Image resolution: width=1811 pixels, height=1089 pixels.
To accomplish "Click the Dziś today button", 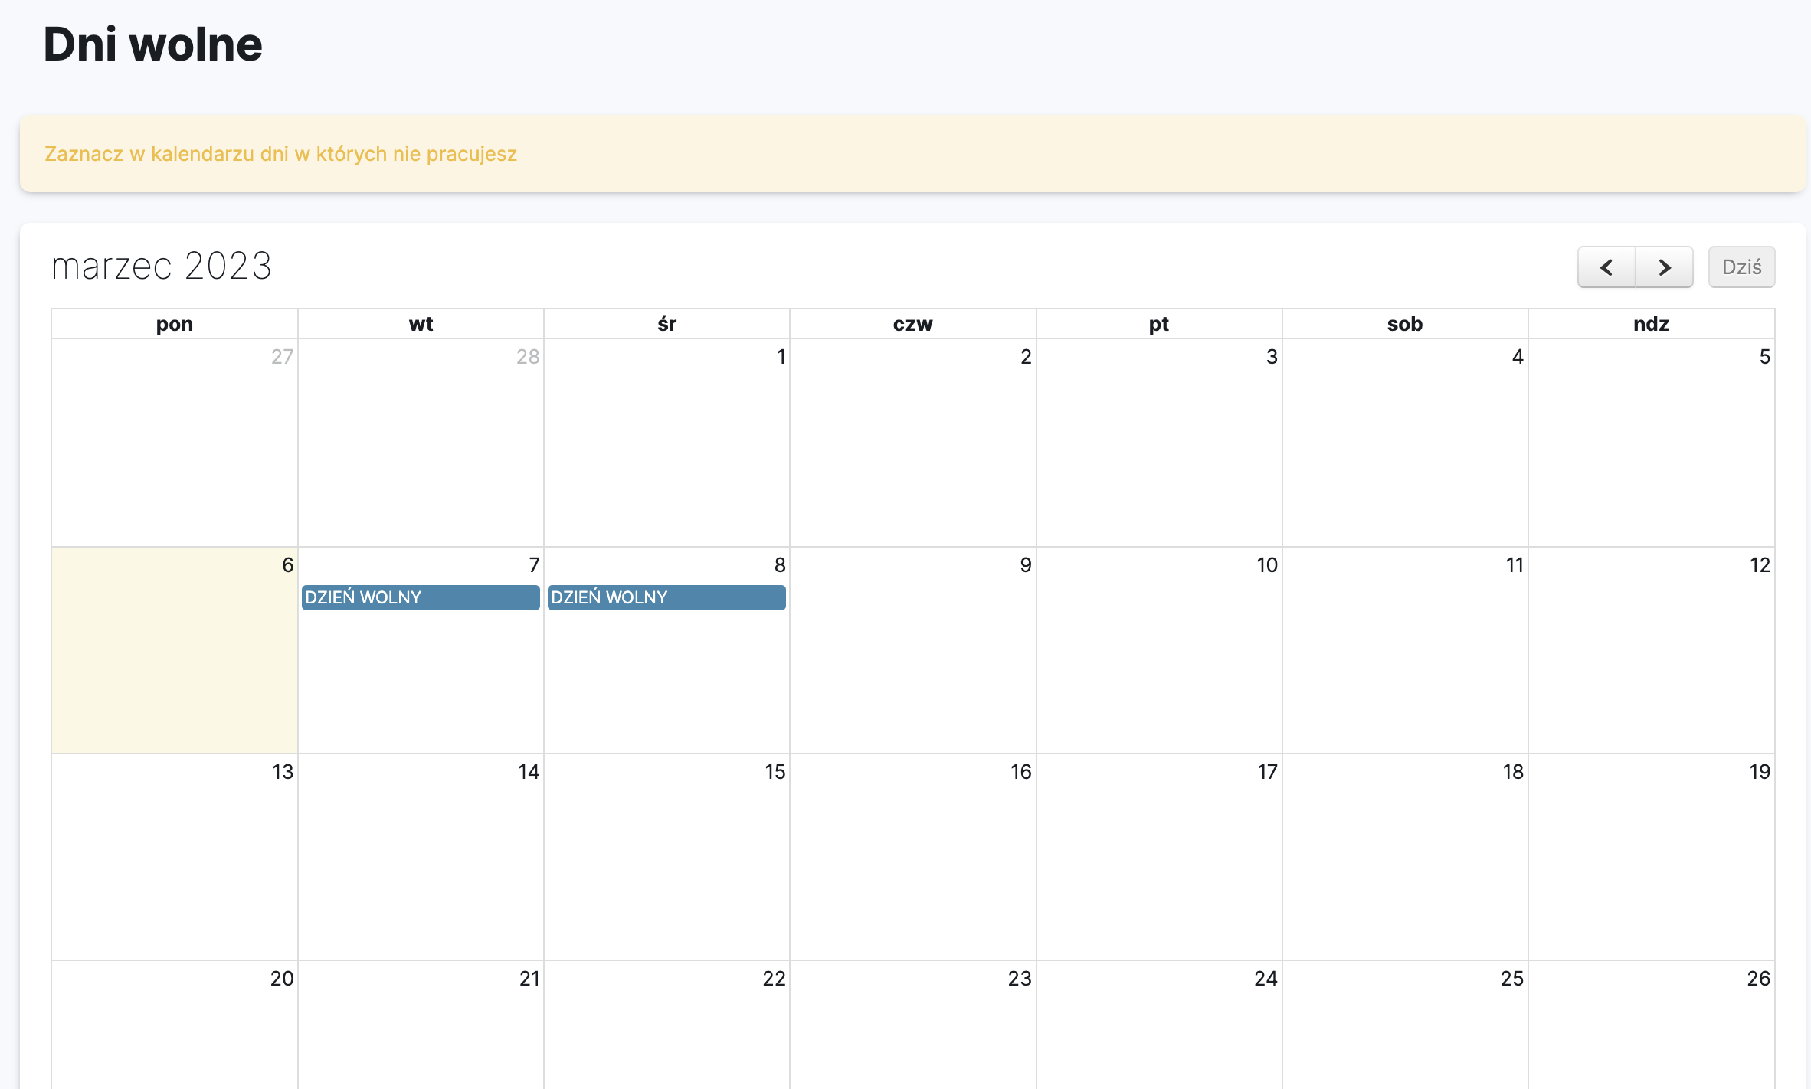I will [1741, 267].
